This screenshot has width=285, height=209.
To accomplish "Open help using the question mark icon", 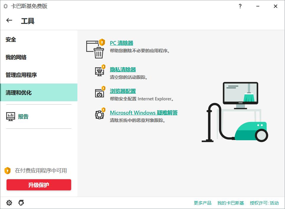I will (x=240, y=6).
